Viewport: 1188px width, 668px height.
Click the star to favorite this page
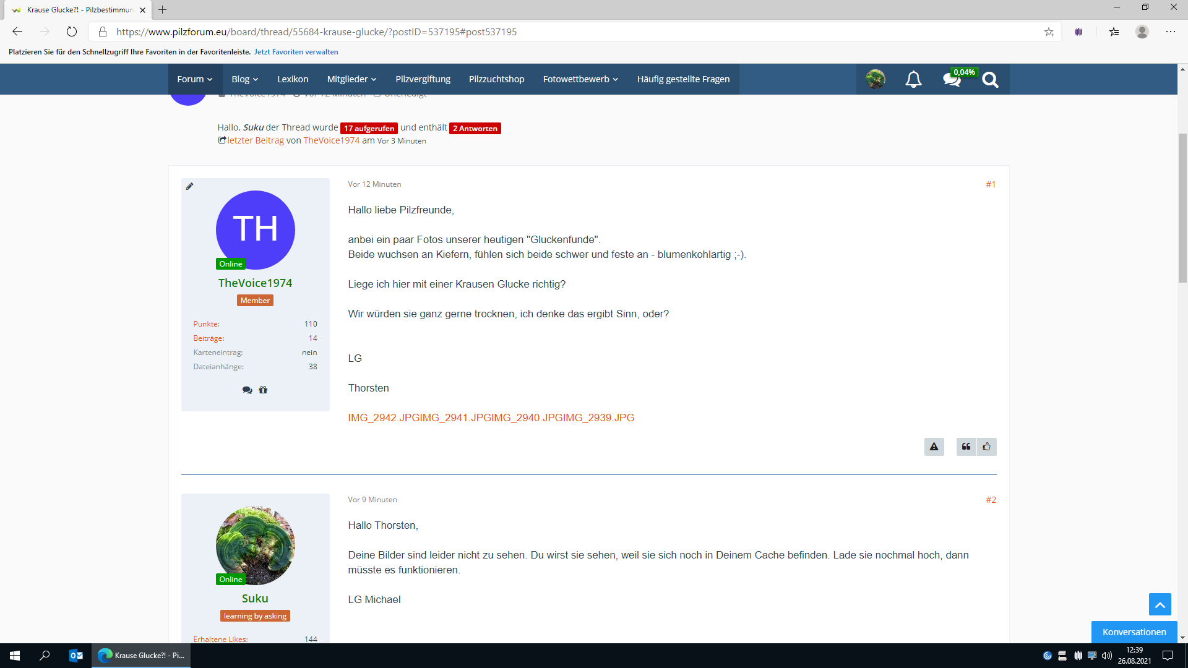(1049, 32)
